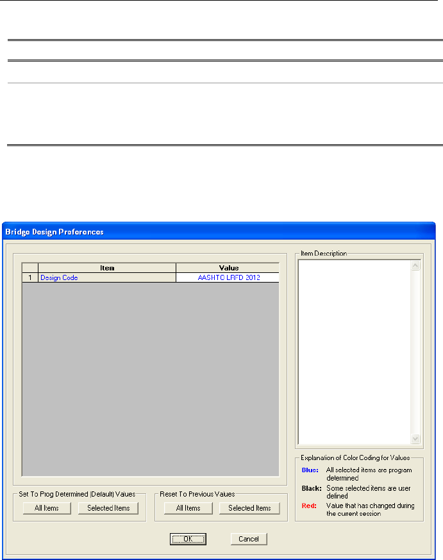Click All Items under Reset To Previous Values
The image size is (443, 560).
coord(188,508)
